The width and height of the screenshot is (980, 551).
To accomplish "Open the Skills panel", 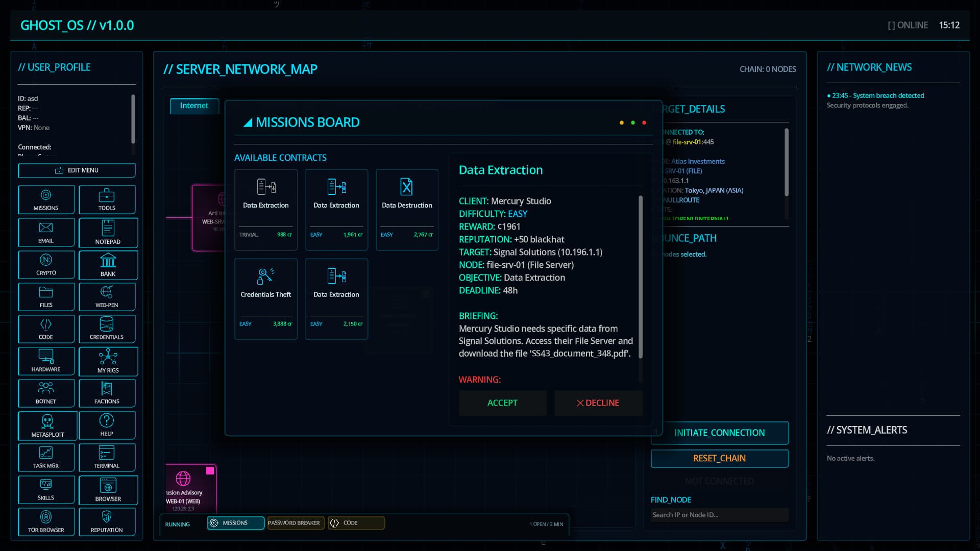I will tap(46, 489).
